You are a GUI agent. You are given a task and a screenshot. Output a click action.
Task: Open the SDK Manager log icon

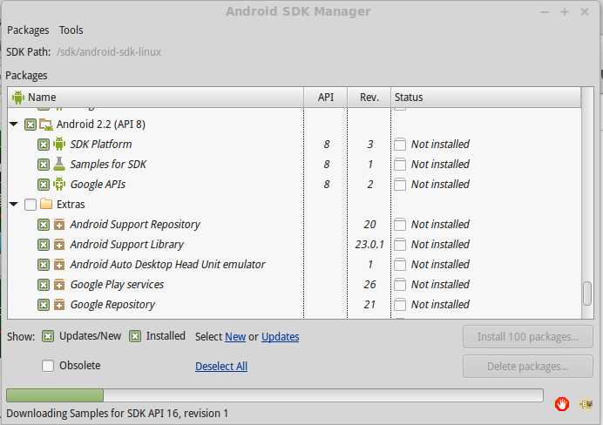(586, 404)
